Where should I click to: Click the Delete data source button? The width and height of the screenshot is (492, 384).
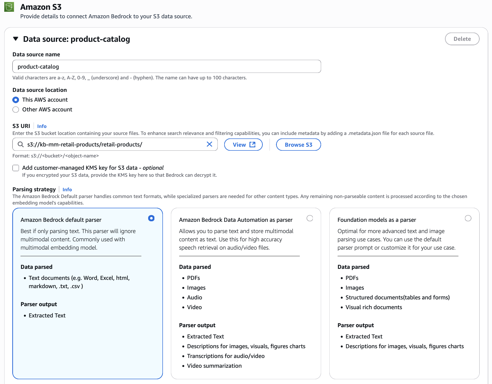pyautogui.click(x=462, y=39)
